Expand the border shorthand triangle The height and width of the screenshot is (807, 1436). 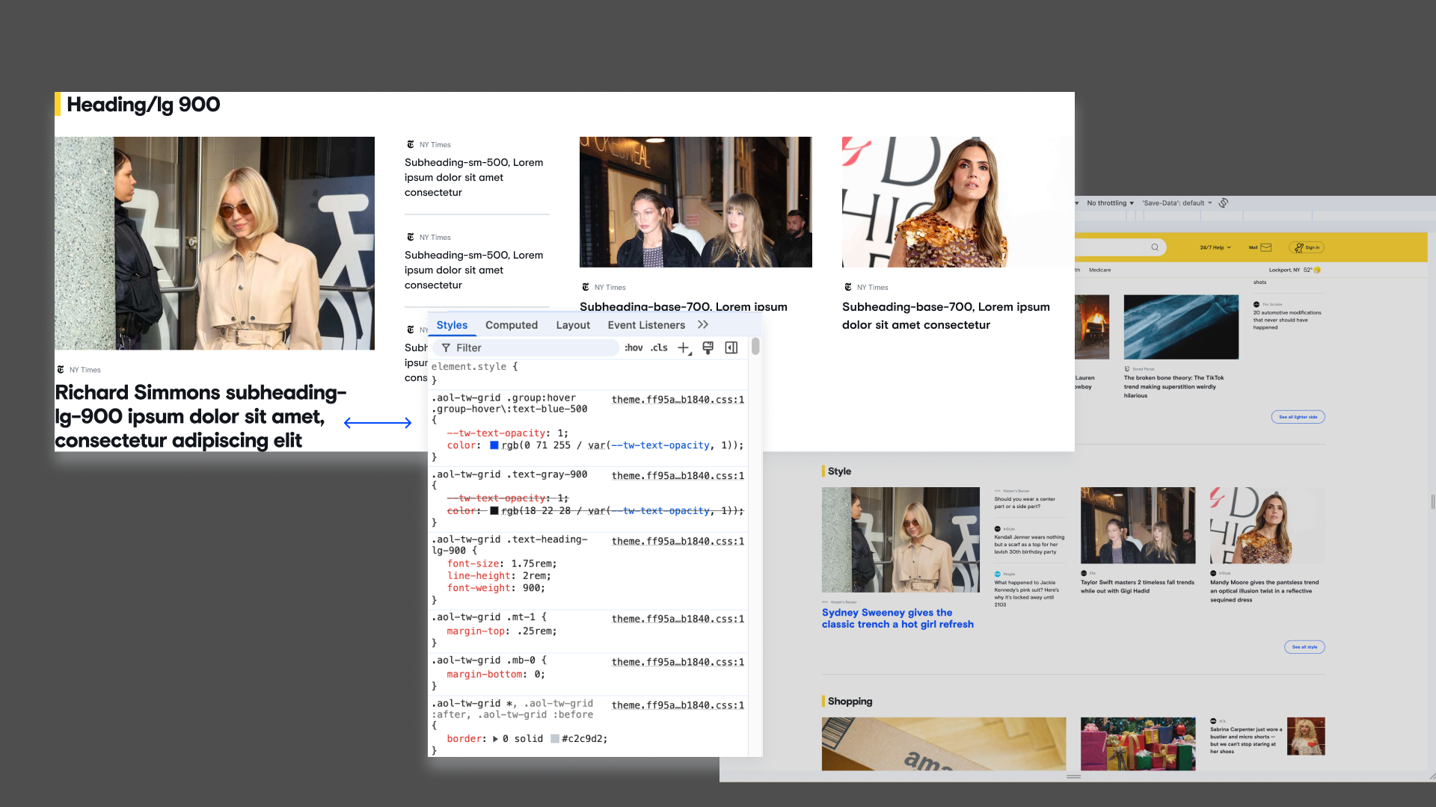(495, 739)
